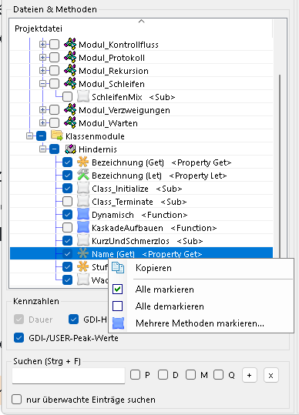Choose Kopieren from the context menu
Viewport: 299px width, 415px height.
(x=201, y=268)
